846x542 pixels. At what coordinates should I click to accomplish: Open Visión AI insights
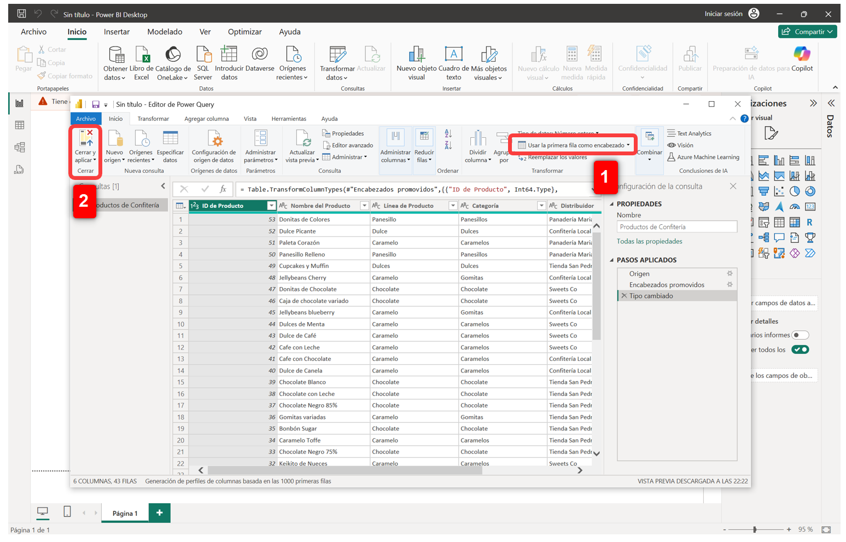point(680,145)
